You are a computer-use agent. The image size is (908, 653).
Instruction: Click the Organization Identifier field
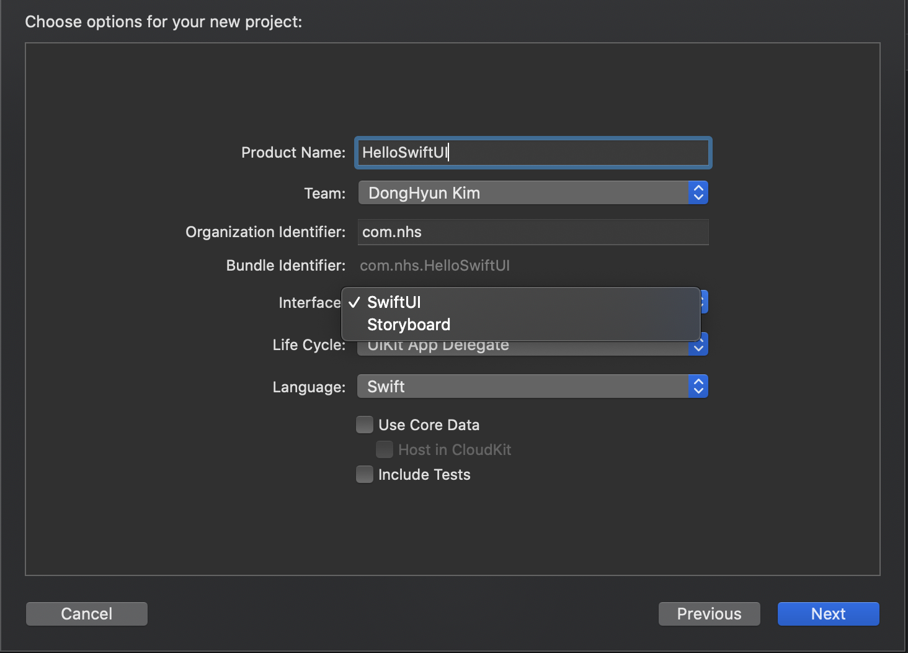coord(533,232)
